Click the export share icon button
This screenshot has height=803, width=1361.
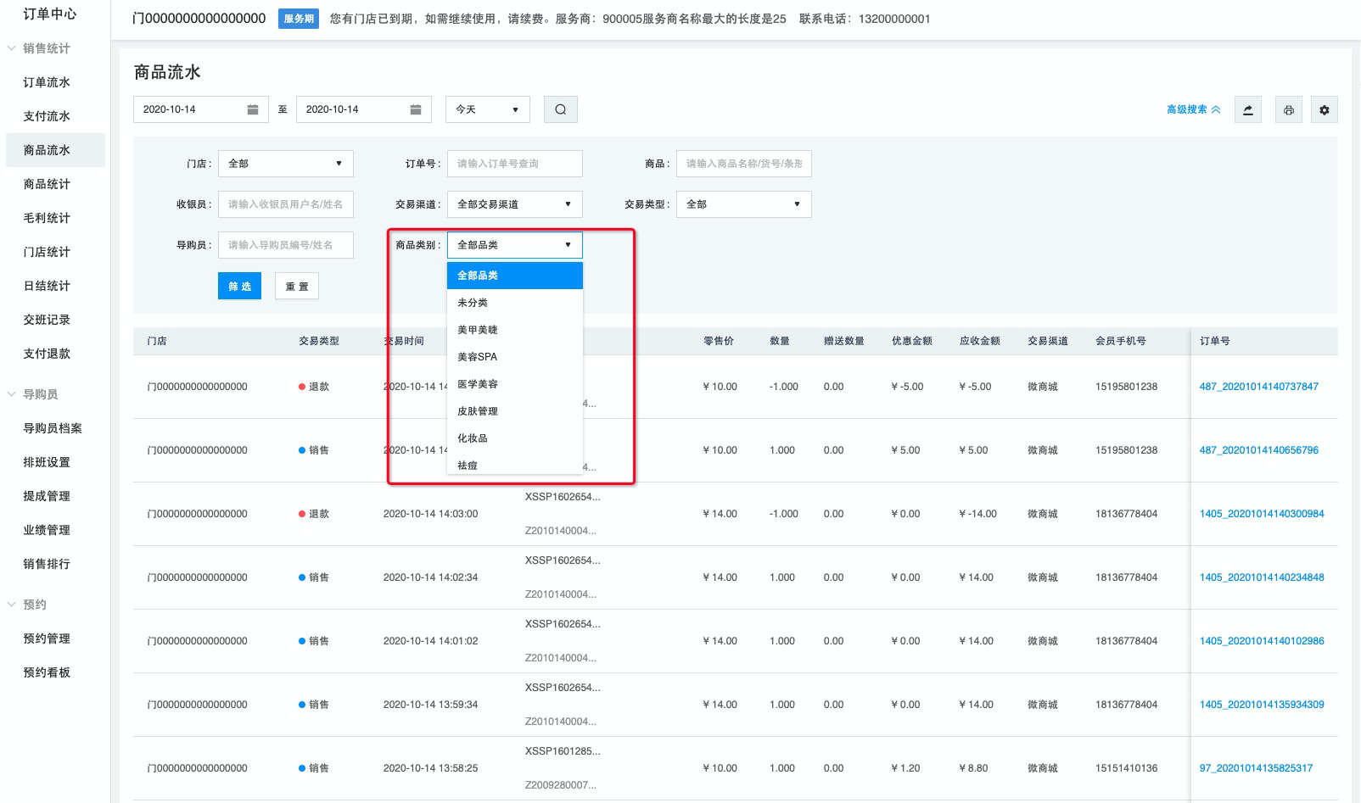[1247, 110]
